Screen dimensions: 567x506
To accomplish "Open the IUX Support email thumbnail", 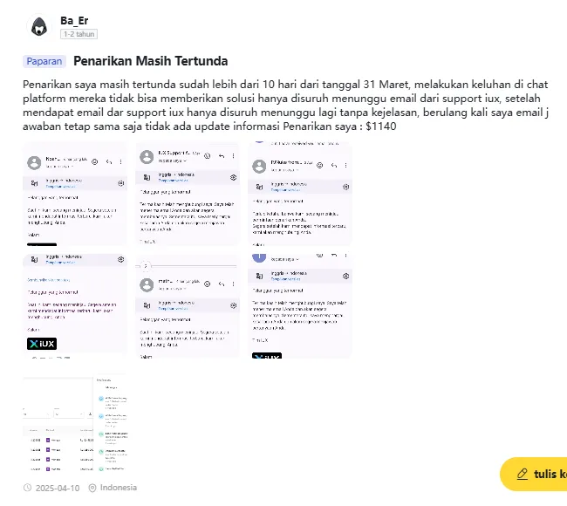I will [x=188, y=195].
